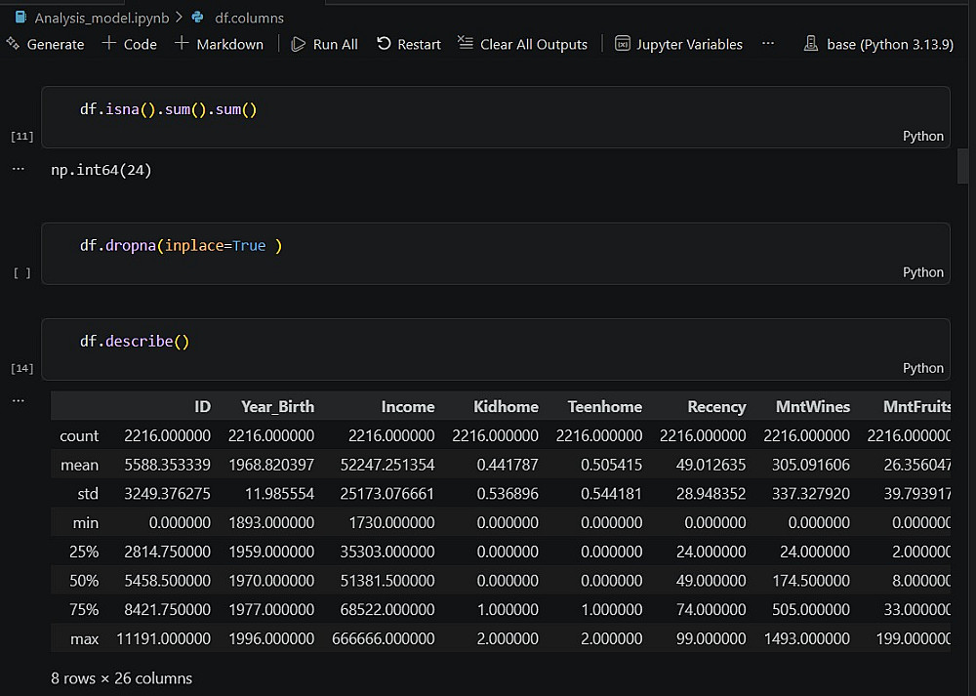The image size is (976, 696).
Task: Open output options for the np.int64(24) result
Action: point(18,169)
